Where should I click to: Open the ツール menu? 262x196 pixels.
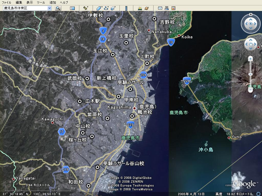click(x=41, y=3)
